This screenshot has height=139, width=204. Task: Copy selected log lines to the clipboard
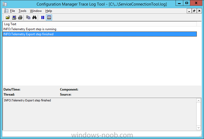click(x=28, y=17)
